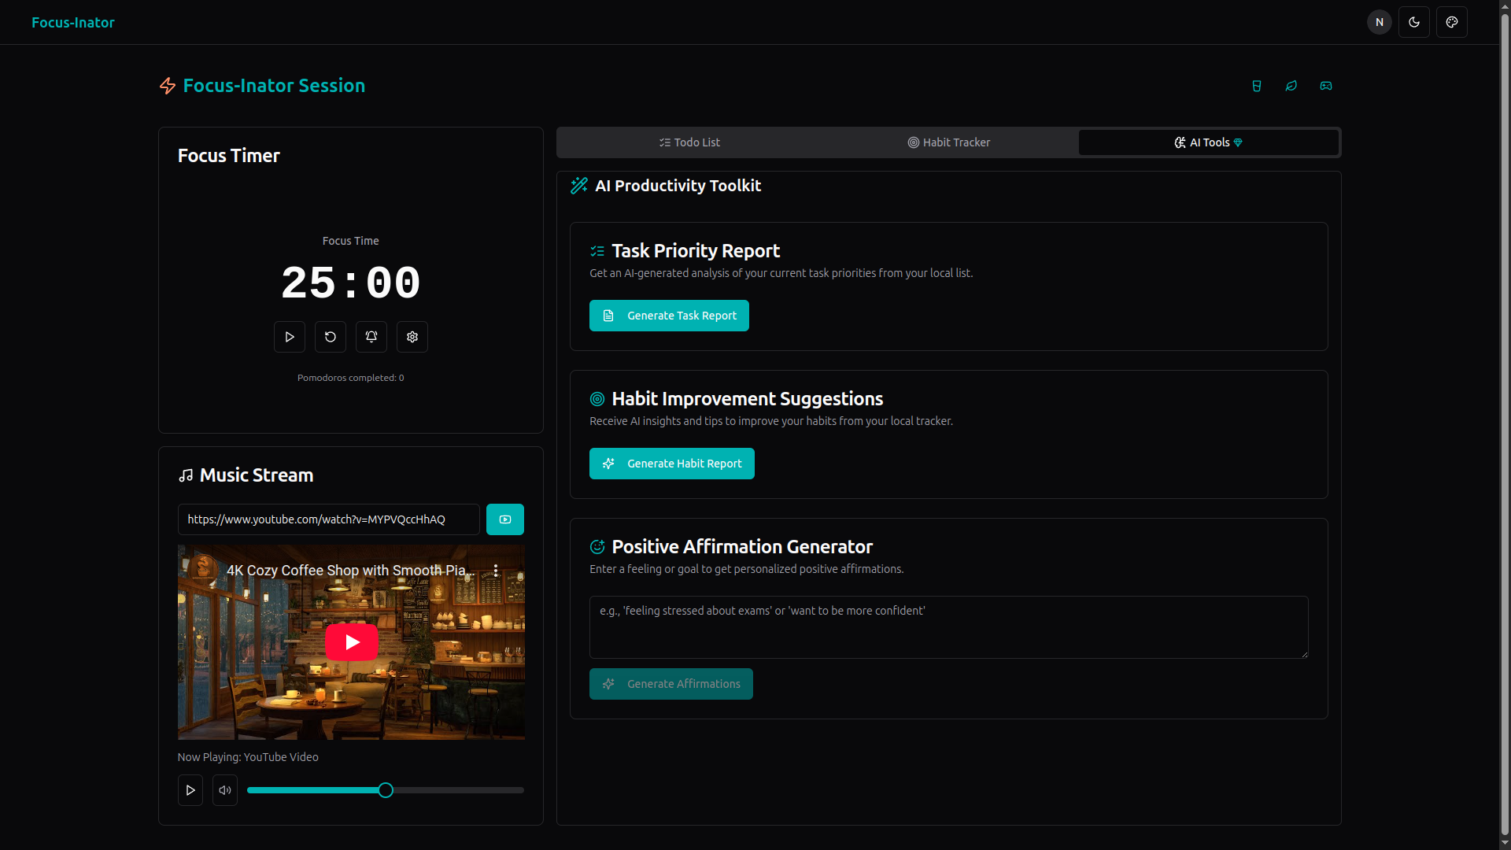Play the Cozy Coffee Shop video
1511x850 pixels.
(x=351, y=642)
